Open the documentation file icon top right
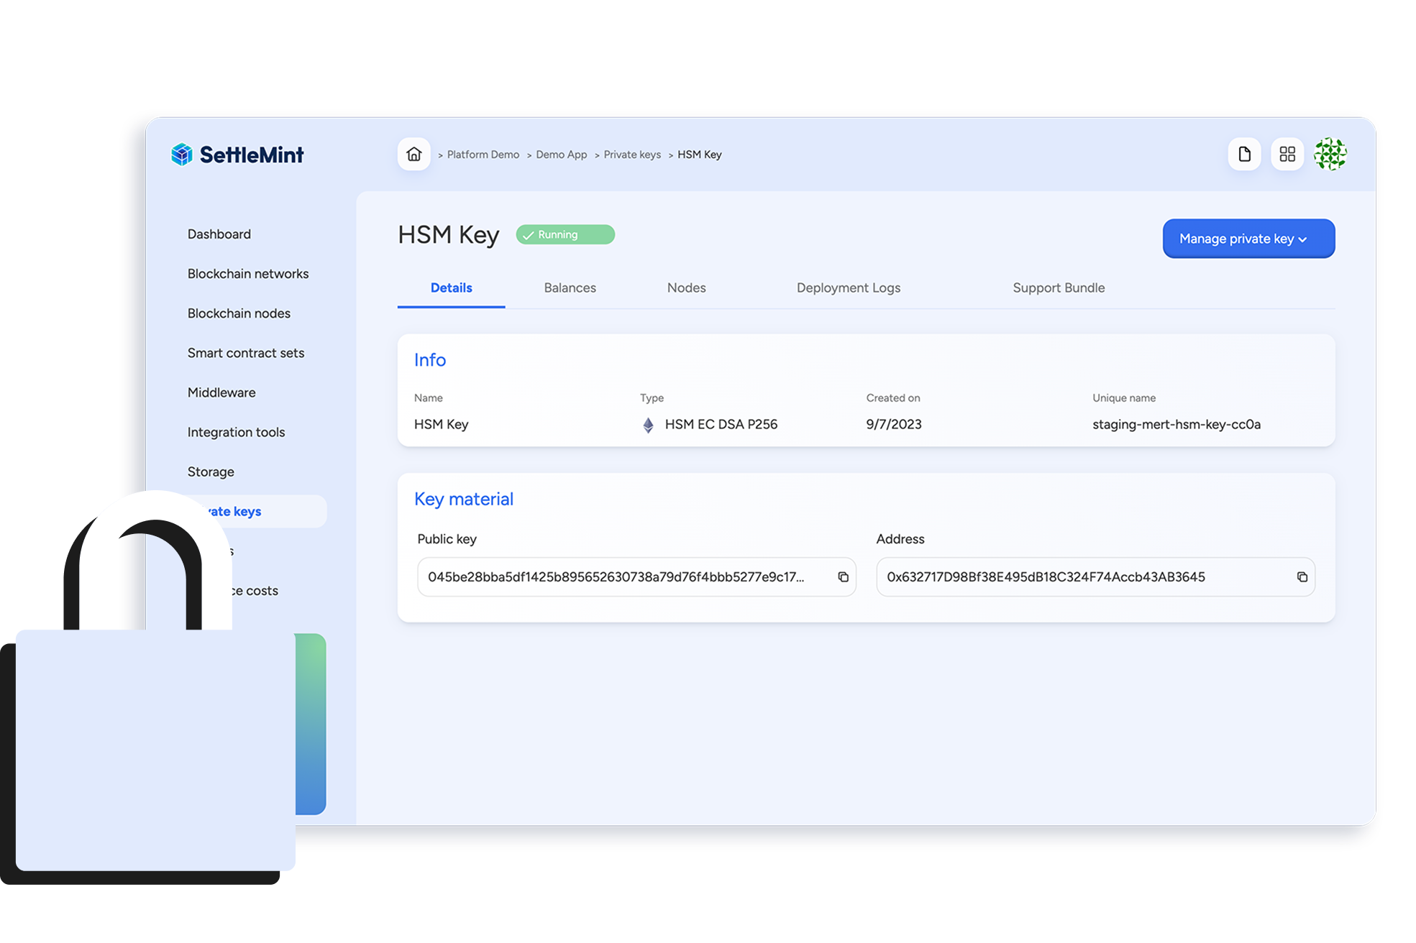 pos(1244,154)
